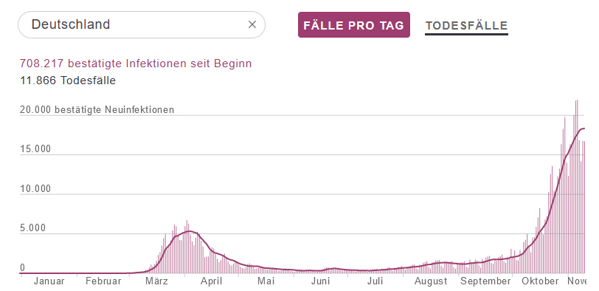
Task: Select the August label on the timeline
Action: [431, 281]
